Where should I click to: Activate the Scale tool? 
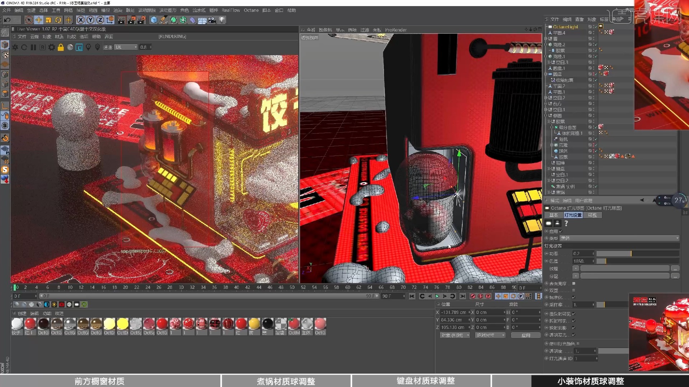pyautogui.click(x=48, y=20)
